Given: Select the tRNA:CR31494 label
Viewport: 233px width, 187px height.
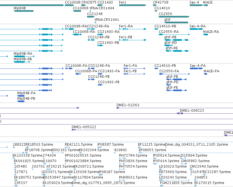Looking at the screenshot, I should pyautogui.click(x=102, y=8).
